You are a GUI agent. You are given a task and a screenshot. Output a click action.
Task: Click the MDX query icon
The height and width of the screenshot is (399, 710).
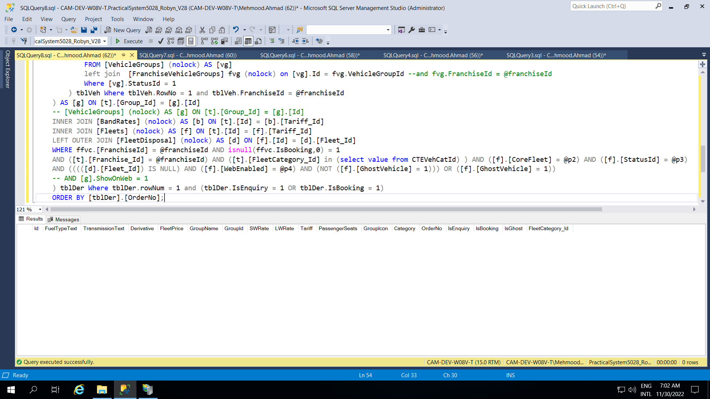(159, 30)
